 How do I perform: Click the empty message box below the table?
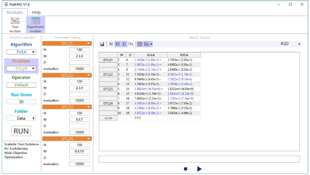coord(199,159)
